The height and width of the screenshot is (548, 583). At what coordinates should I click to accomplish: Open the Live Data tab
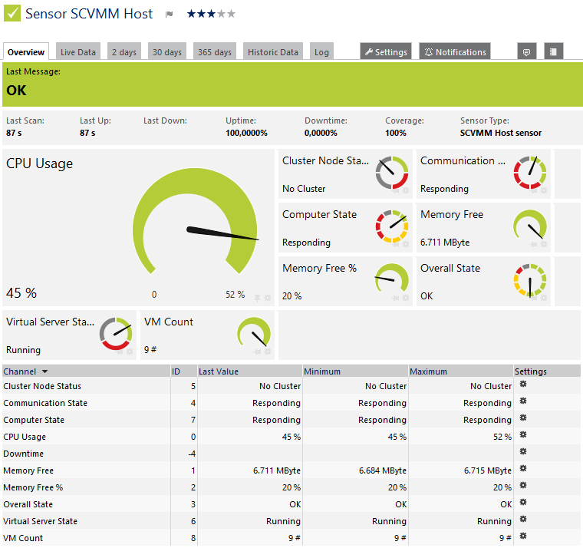click(x=78, y=51)
